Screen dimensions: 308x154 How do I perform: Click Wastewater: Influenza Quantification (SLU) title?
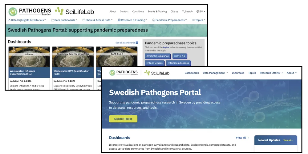[22, 72]
